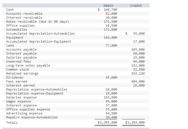Click the 46,000 credit amount
188x129 pixels.
tap(139, 61)
